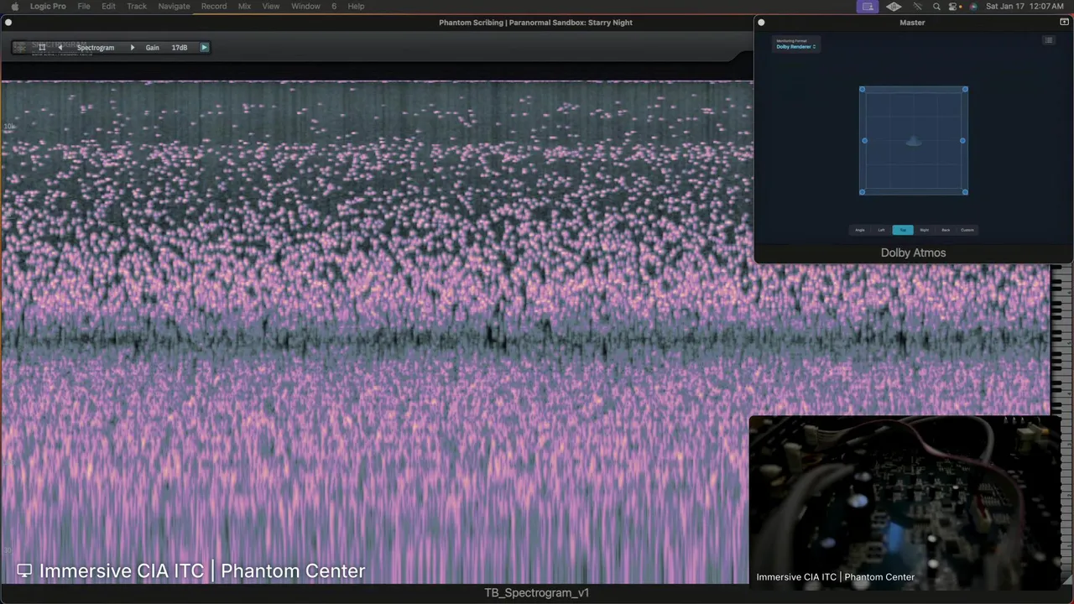
Task: Click the left-middle handle of panner grid
Action: click(x=864, y=141)
